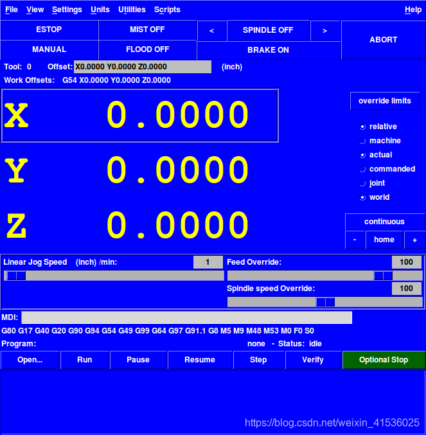Open the View menu

pyautogui.click(x=35, y=10)
